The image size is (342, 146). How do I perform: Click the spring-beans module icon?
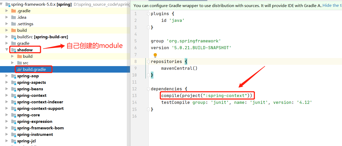(x=14, y=89)
